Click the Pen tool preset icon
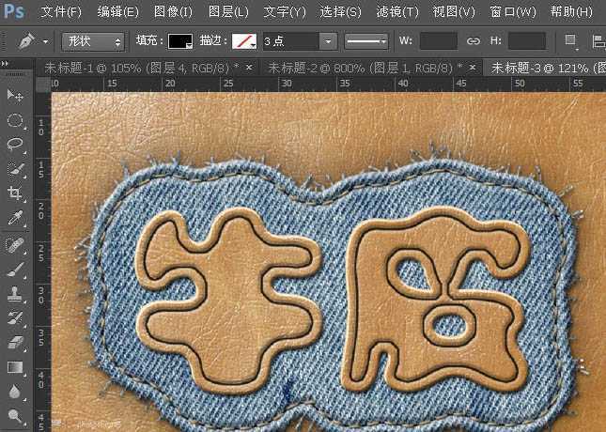Image resolution: width=606 pixels, height=432 pixels. (x=26, y=41)
